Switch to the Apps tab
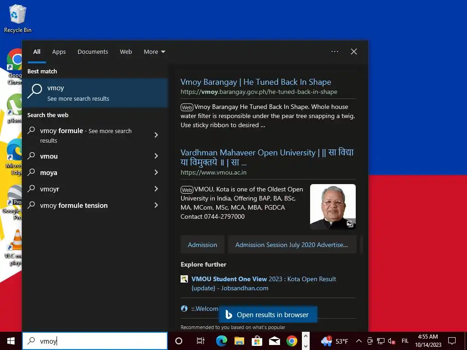This screenshot has width=467, height=350. click(59, 52)
